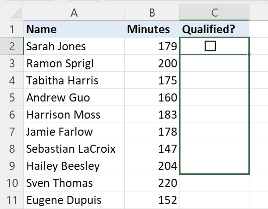268x209 pixels.
Task: Click the Name header cell
Action: pos(74,29)
